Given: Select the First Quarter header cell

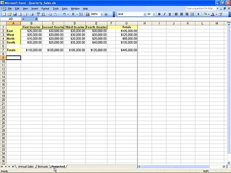Looking at the screenshot, I should (31, 27).
